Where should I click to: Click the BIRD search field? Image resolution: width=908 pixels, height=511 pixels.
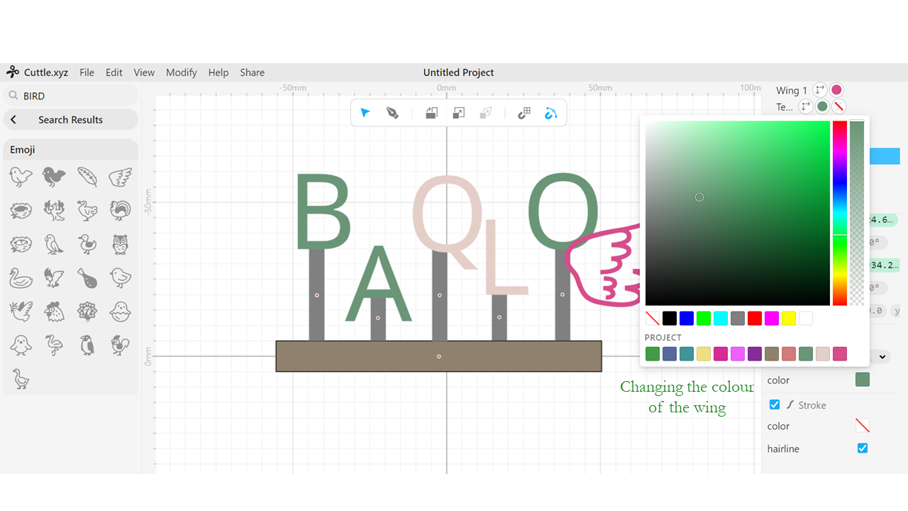(71, 96)
